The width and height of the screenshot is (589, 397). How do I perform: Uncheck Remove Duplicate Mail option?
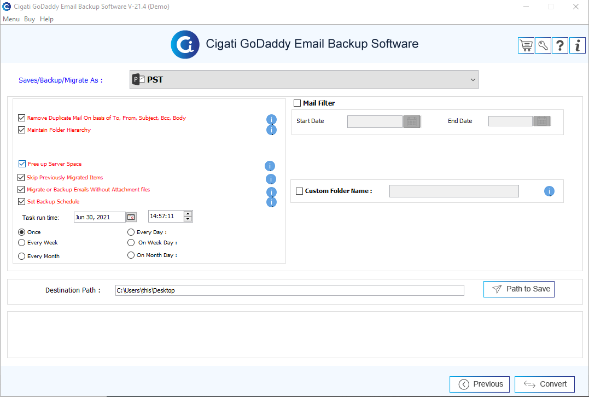[x=22, y=118]
